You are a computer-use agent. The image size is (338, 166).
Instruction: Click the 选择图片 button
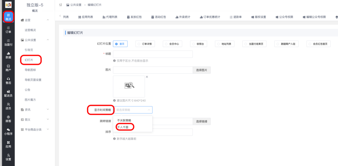(x=202, y=70)
